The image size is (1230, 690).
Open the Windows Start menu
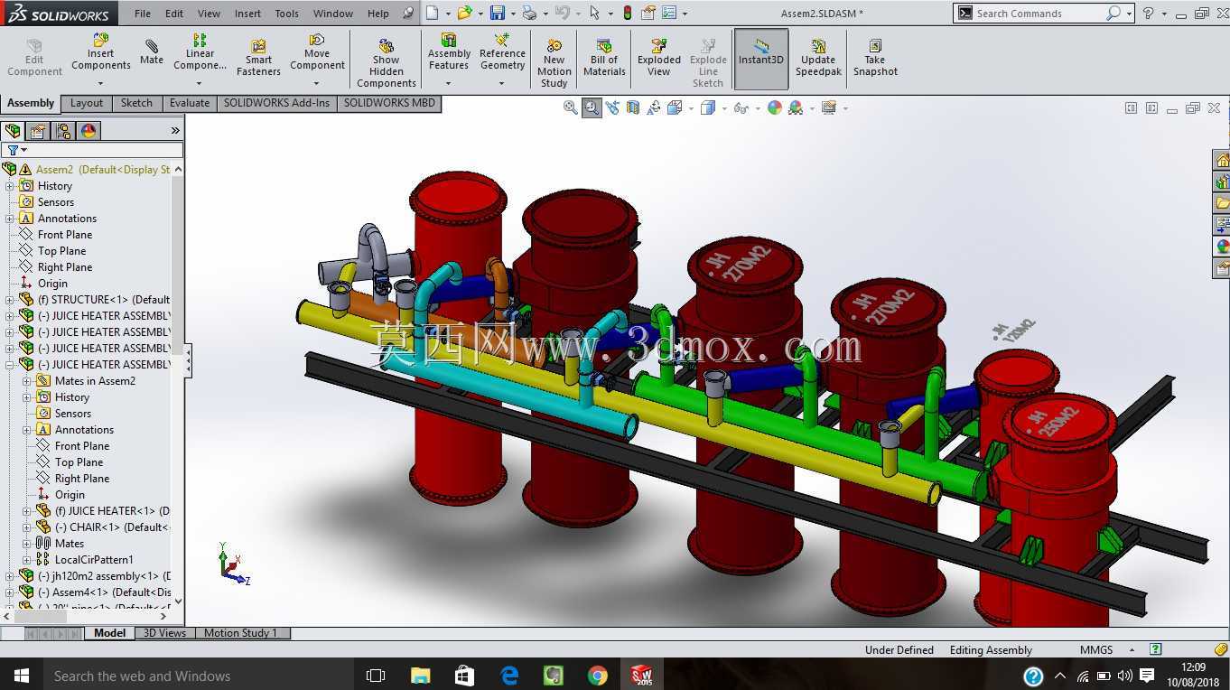(21, 676)
